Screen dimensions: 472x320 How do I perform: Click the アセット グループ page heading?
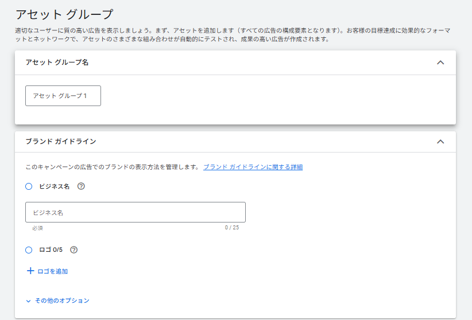pos(64,14)
